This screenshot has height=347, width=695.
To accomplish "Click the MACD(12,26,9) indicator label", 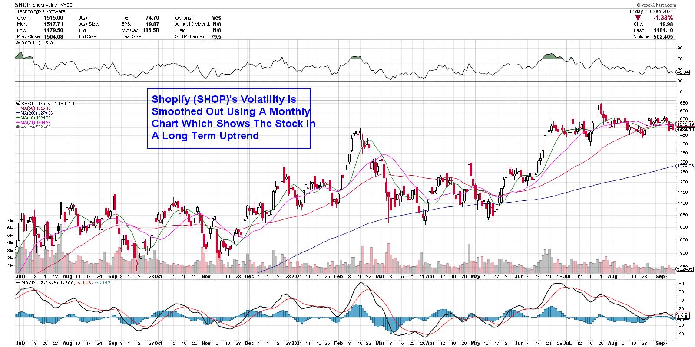I will click(x=37, y=282).
